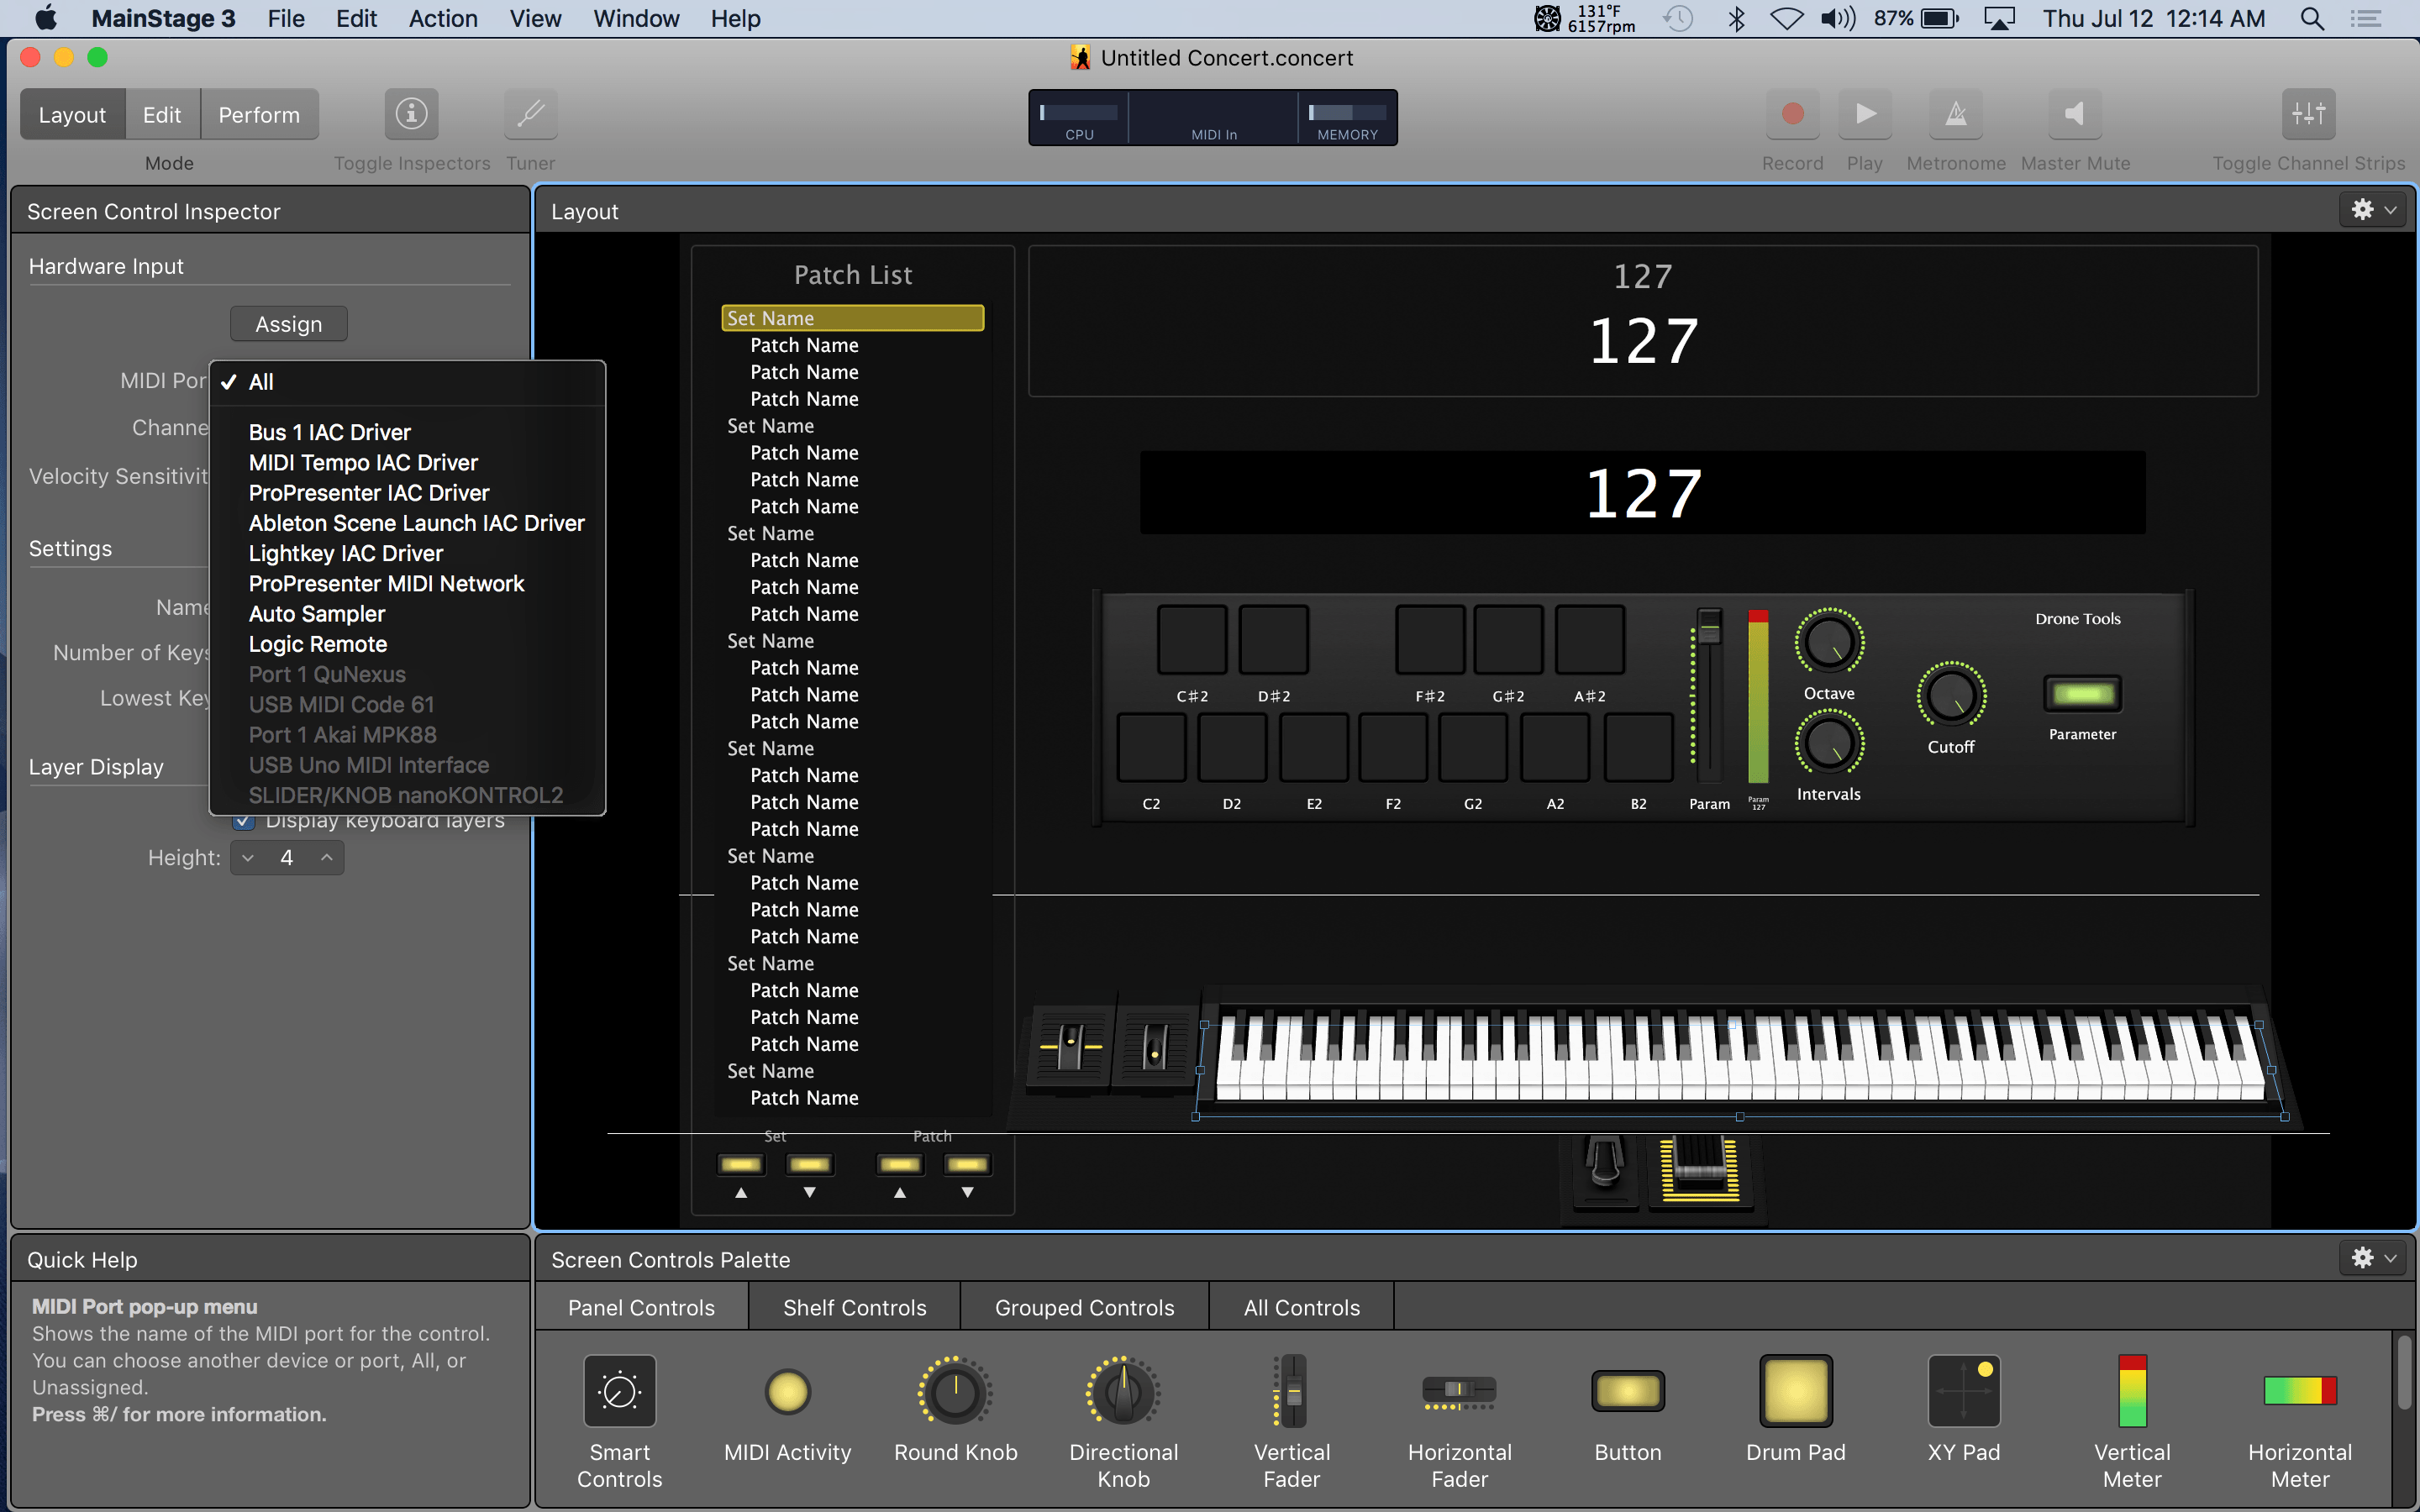Toggle Inspectors with the info icon
Screen dimensions: 2420x1512
coord(411,114)
